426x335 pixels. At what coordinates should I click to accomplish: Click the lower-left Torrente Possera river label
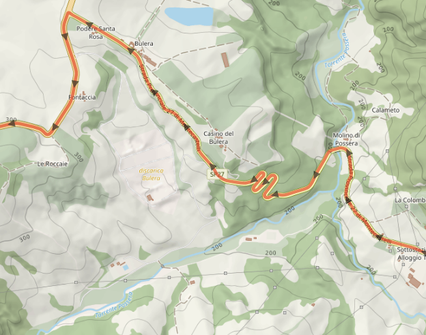click(x=114, y=305)
